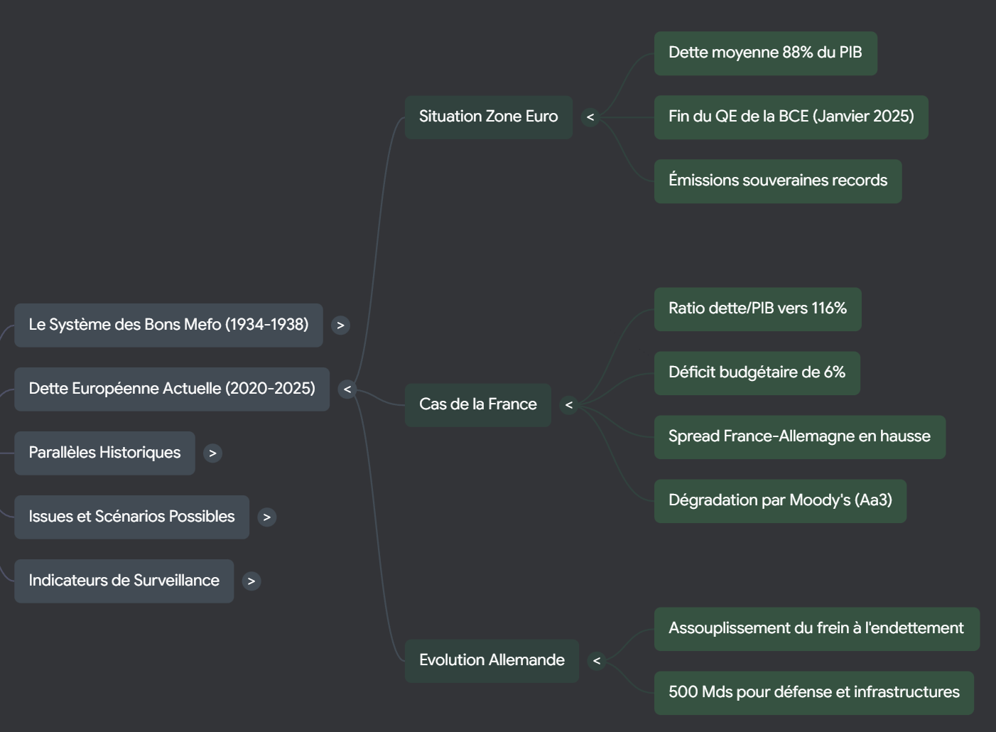Select the Cas de la France node
This screenshot has height=732, width=996.
point(477,405)
